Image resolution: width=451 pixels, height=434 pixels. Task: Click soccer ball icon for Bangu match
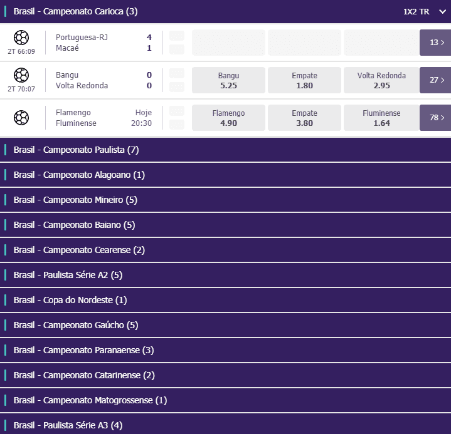point(21,75)
